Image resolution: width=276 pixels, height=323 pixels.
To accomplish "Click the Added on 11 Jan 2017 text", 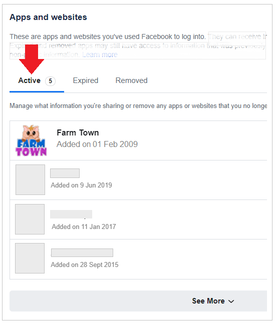I will pyautogui.click(x=84, y=226).
